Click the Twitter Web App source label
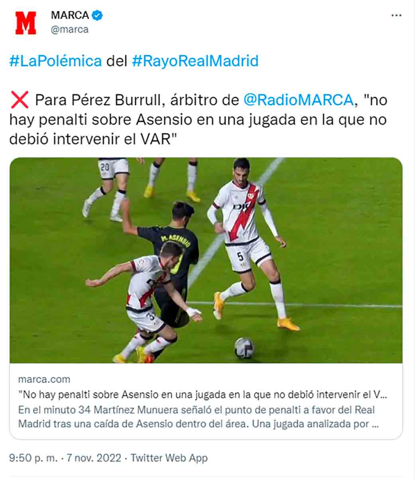415x479 pixels. point(169,458)
